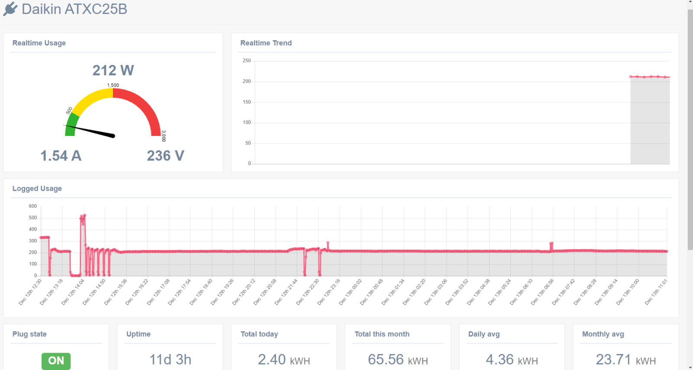Click the 65.56 kWH monthly total value

(398, 360)
